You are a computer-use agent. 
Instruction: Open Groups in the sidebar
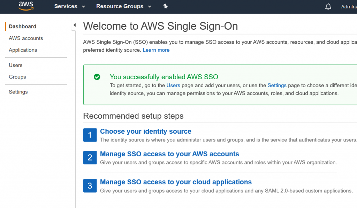[x=17, y=77]
